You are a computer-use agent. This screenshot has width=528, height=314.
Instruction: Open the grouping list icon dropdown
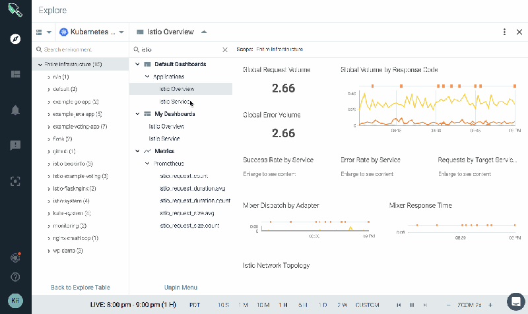(x=44, y=32)
